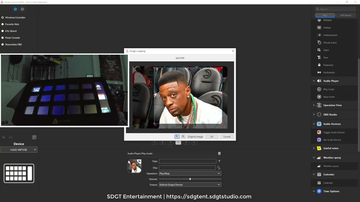
Task: Go to page 2 of keys
Action: [x=162, y=142]
